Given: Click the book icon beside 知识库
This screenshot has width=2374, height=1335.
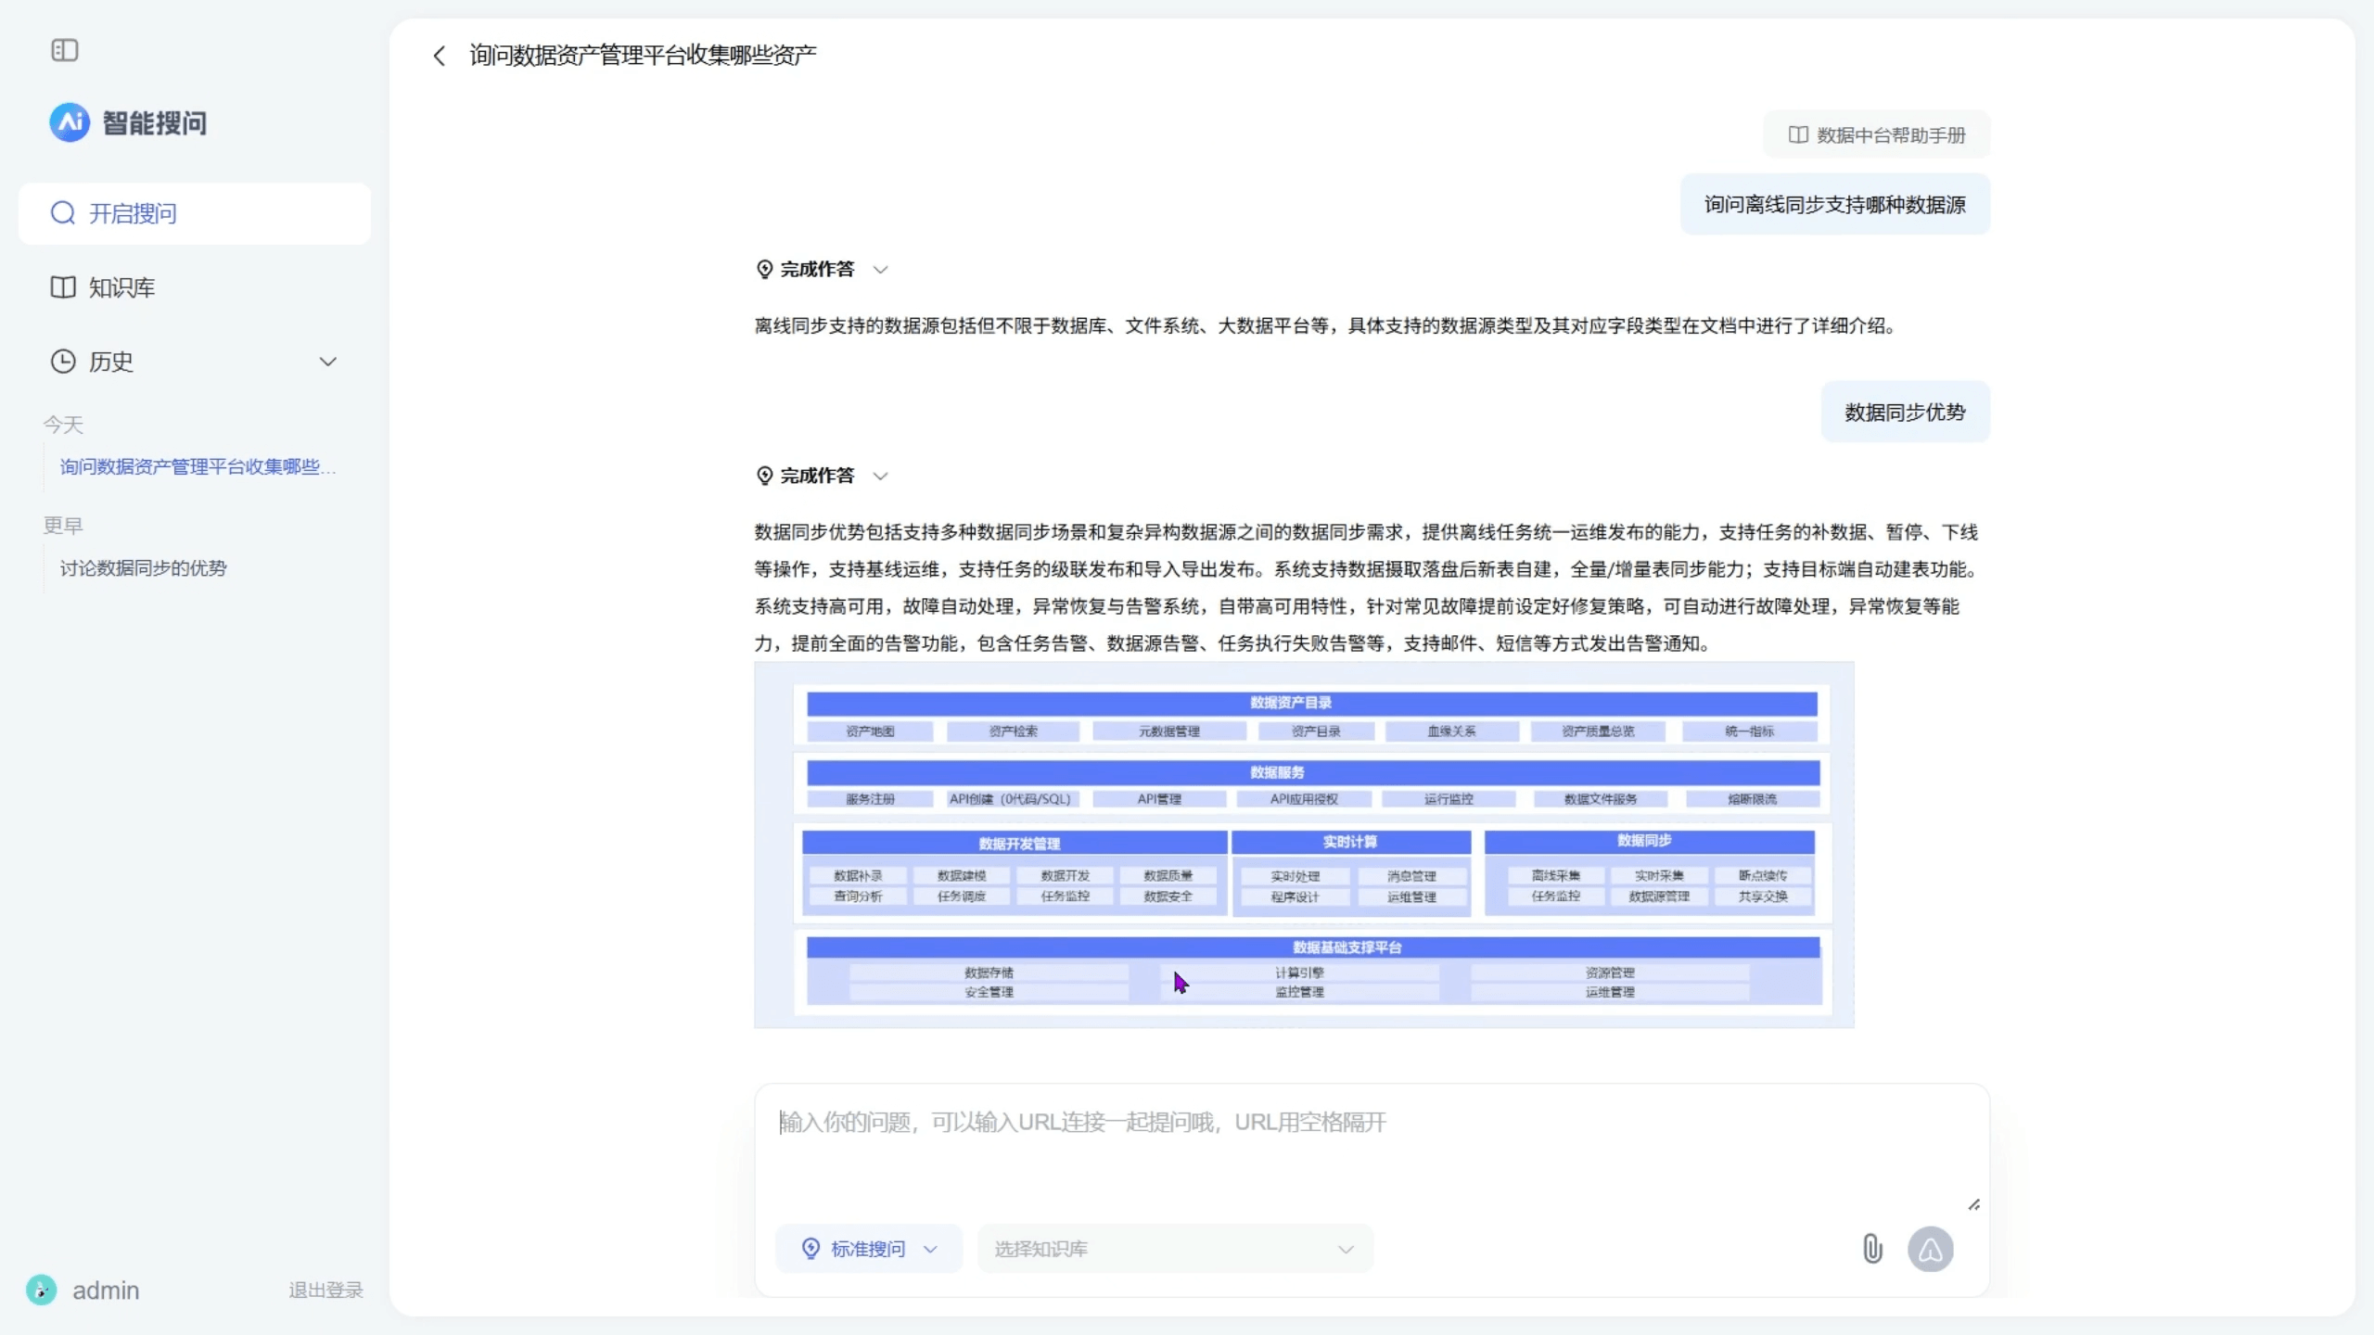Looking at the screenshot, I should click(x=63, y=287).
